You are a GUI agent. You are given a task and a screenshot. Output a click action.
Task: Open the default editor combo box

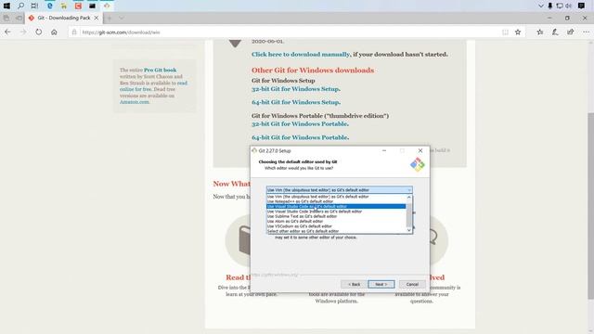click(340, 190)
